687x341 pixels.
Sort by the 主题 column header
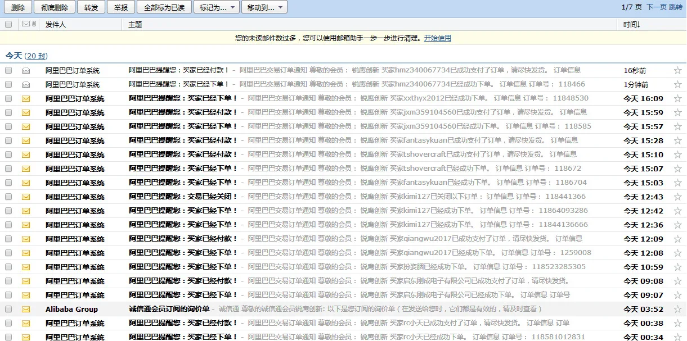[x=135, y=25]
